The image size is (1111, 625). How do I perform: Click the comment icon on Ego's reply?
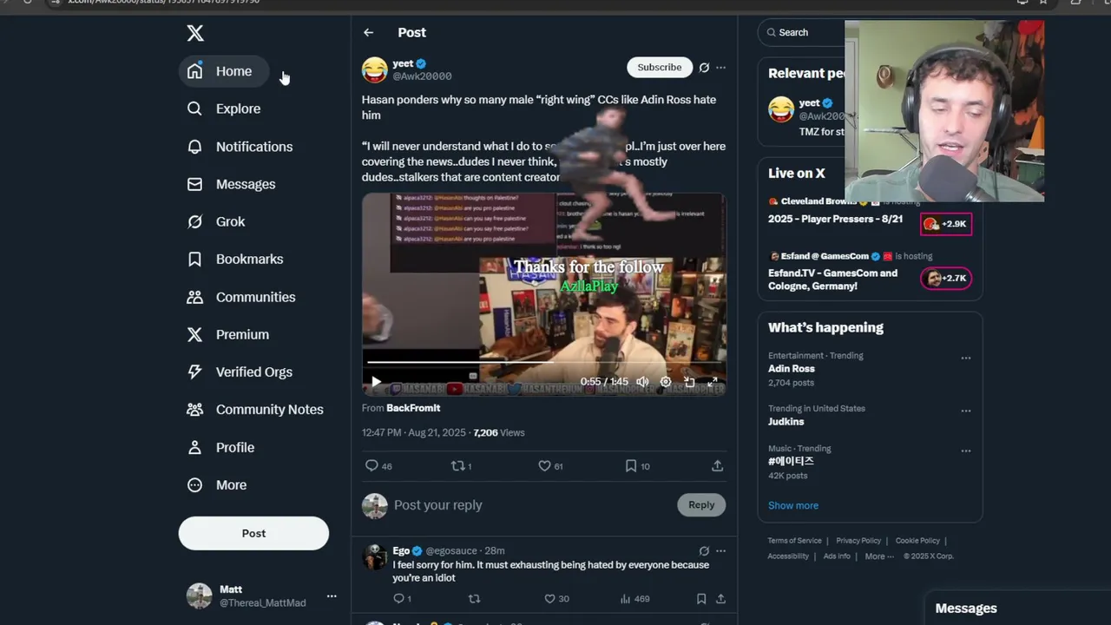coord(398,598)
